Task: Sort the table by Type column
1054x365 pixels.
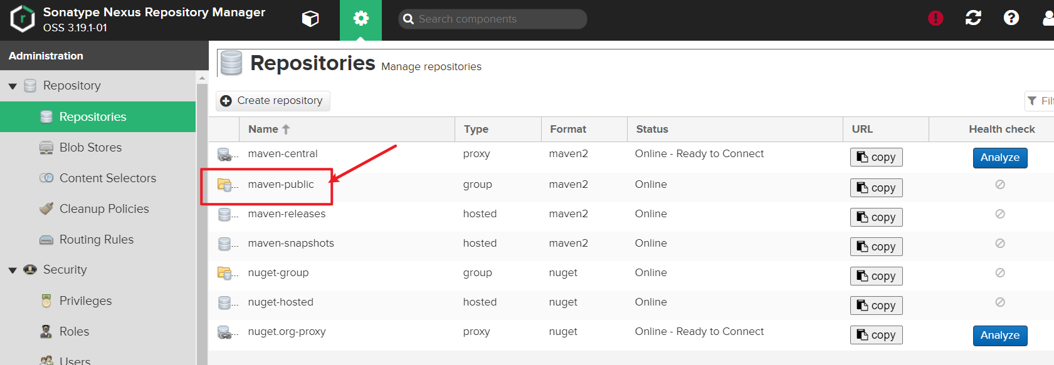Action: click(498, 129)
